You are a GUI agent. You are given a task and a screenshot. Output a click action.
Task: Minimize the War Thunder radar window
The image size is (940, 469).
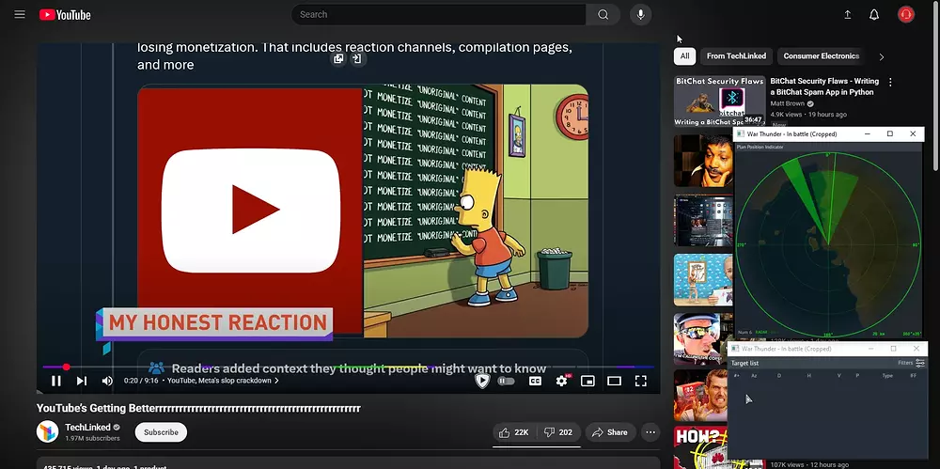click(x=868, y=133)
